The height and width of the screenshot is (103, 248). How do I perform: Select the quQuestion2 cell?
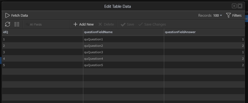124,46
